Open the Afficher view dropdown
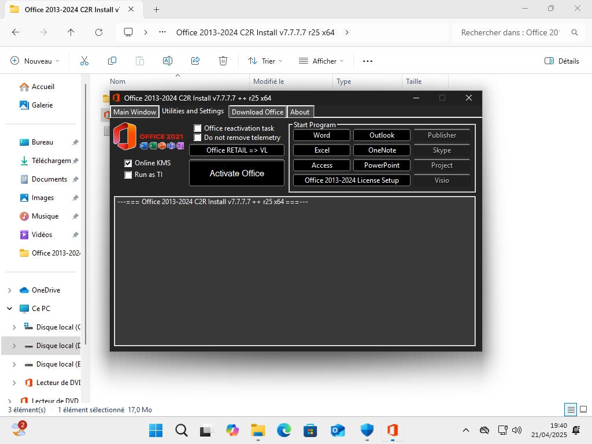Viewport: 592px width, 444px height. (x=321, y=61)
